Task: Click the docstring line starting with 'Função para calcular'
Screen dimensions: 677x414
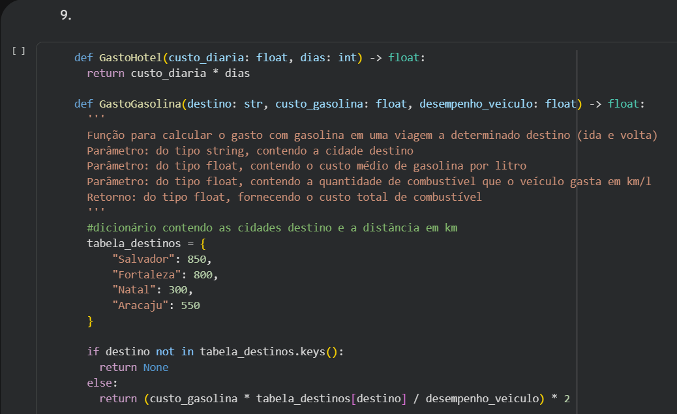Action: pyautogui.click(x=372, y=135)
